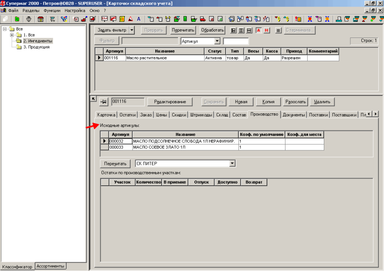Select the Масло растительное row

217,58
